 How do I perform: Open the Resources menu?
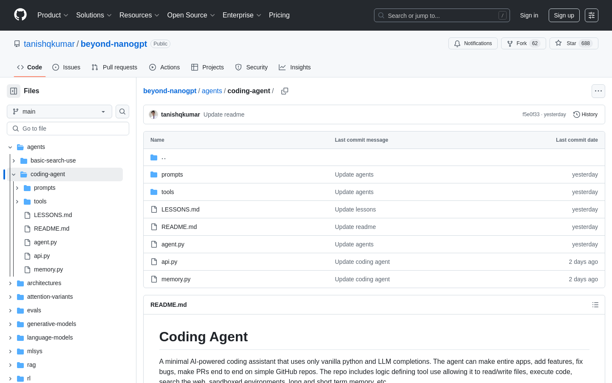139,15
